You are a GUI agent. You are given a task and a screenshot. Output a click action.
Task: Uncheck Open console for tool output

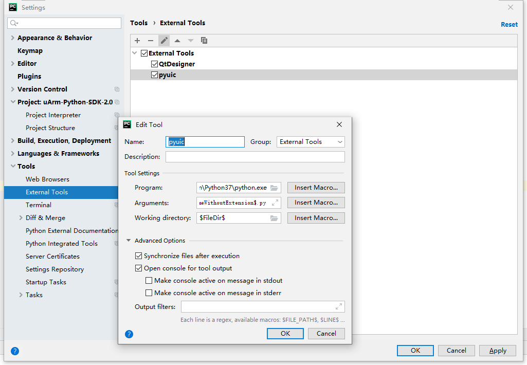[x=138, y=268]
